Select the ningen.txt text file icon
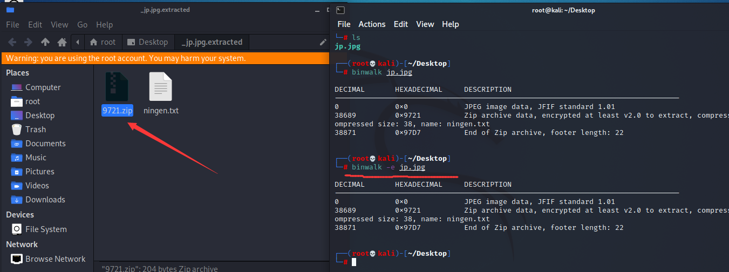The image size is (729, 272). [x=161, y=86]
